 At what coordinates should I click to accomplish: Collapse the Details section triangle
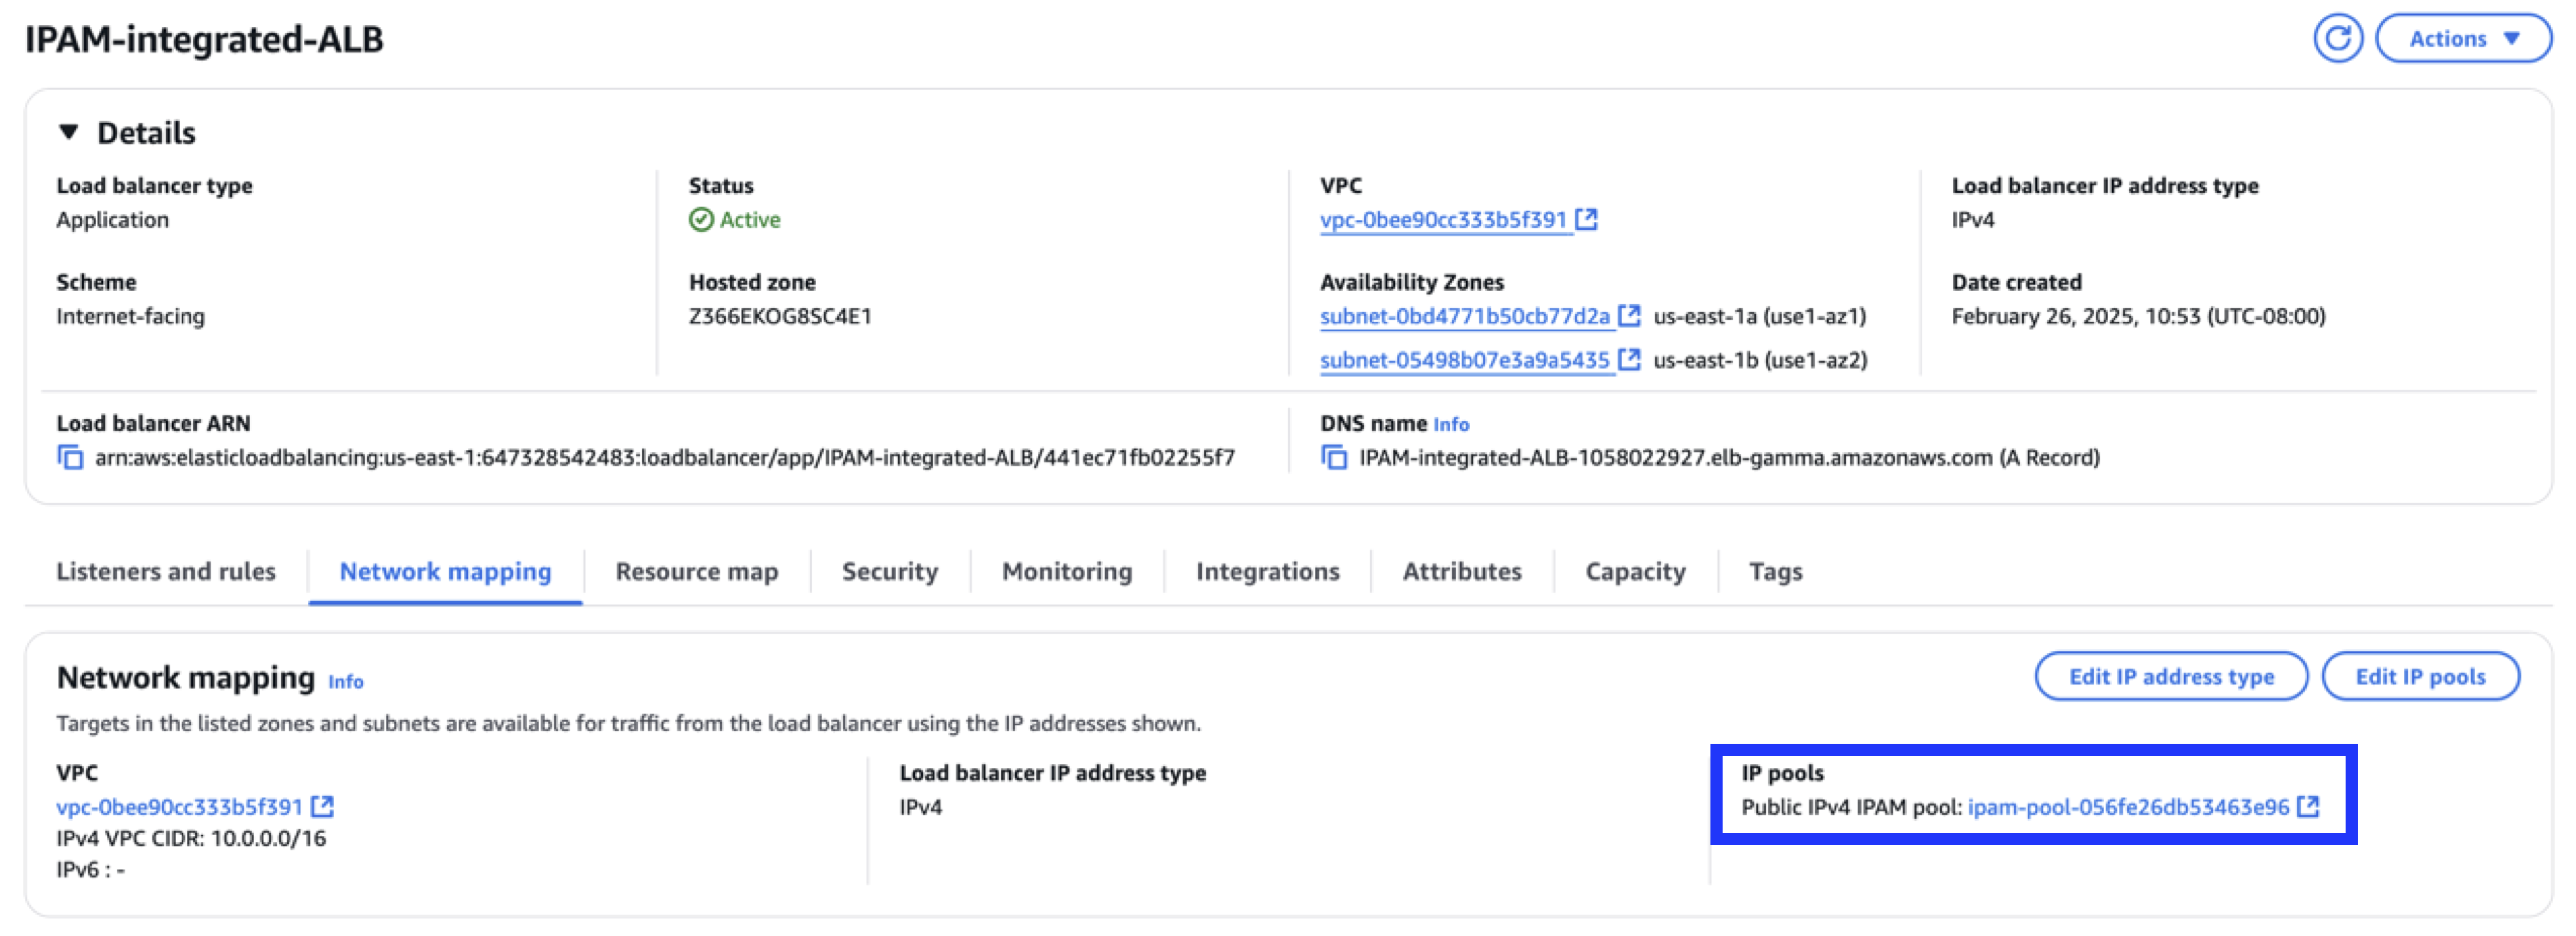[x=68, y=130]
